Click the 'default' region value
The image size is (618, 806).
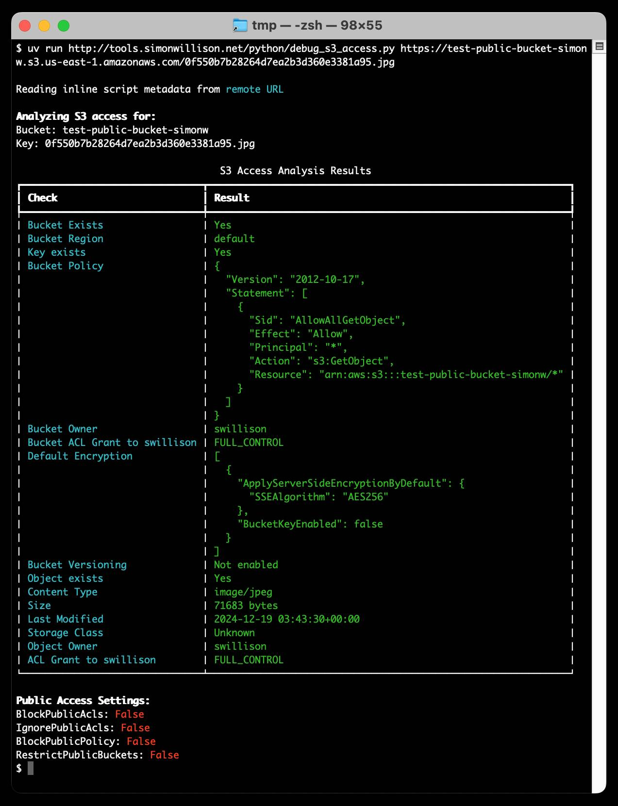coord(234,239)
